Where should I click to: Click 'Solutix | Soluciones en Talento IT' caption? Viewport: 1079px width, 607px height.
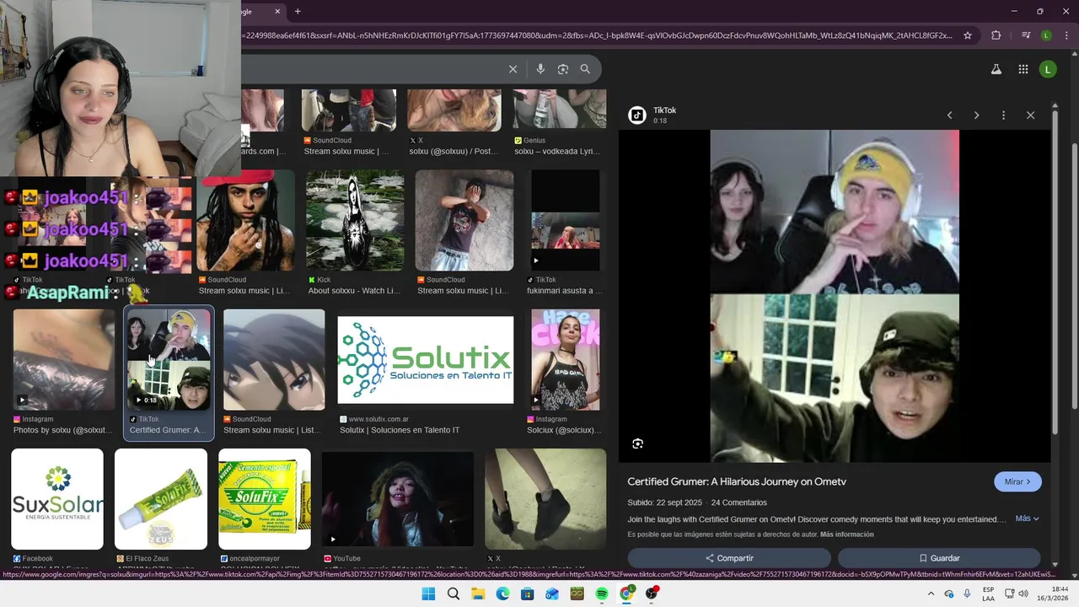pos(400,430)
